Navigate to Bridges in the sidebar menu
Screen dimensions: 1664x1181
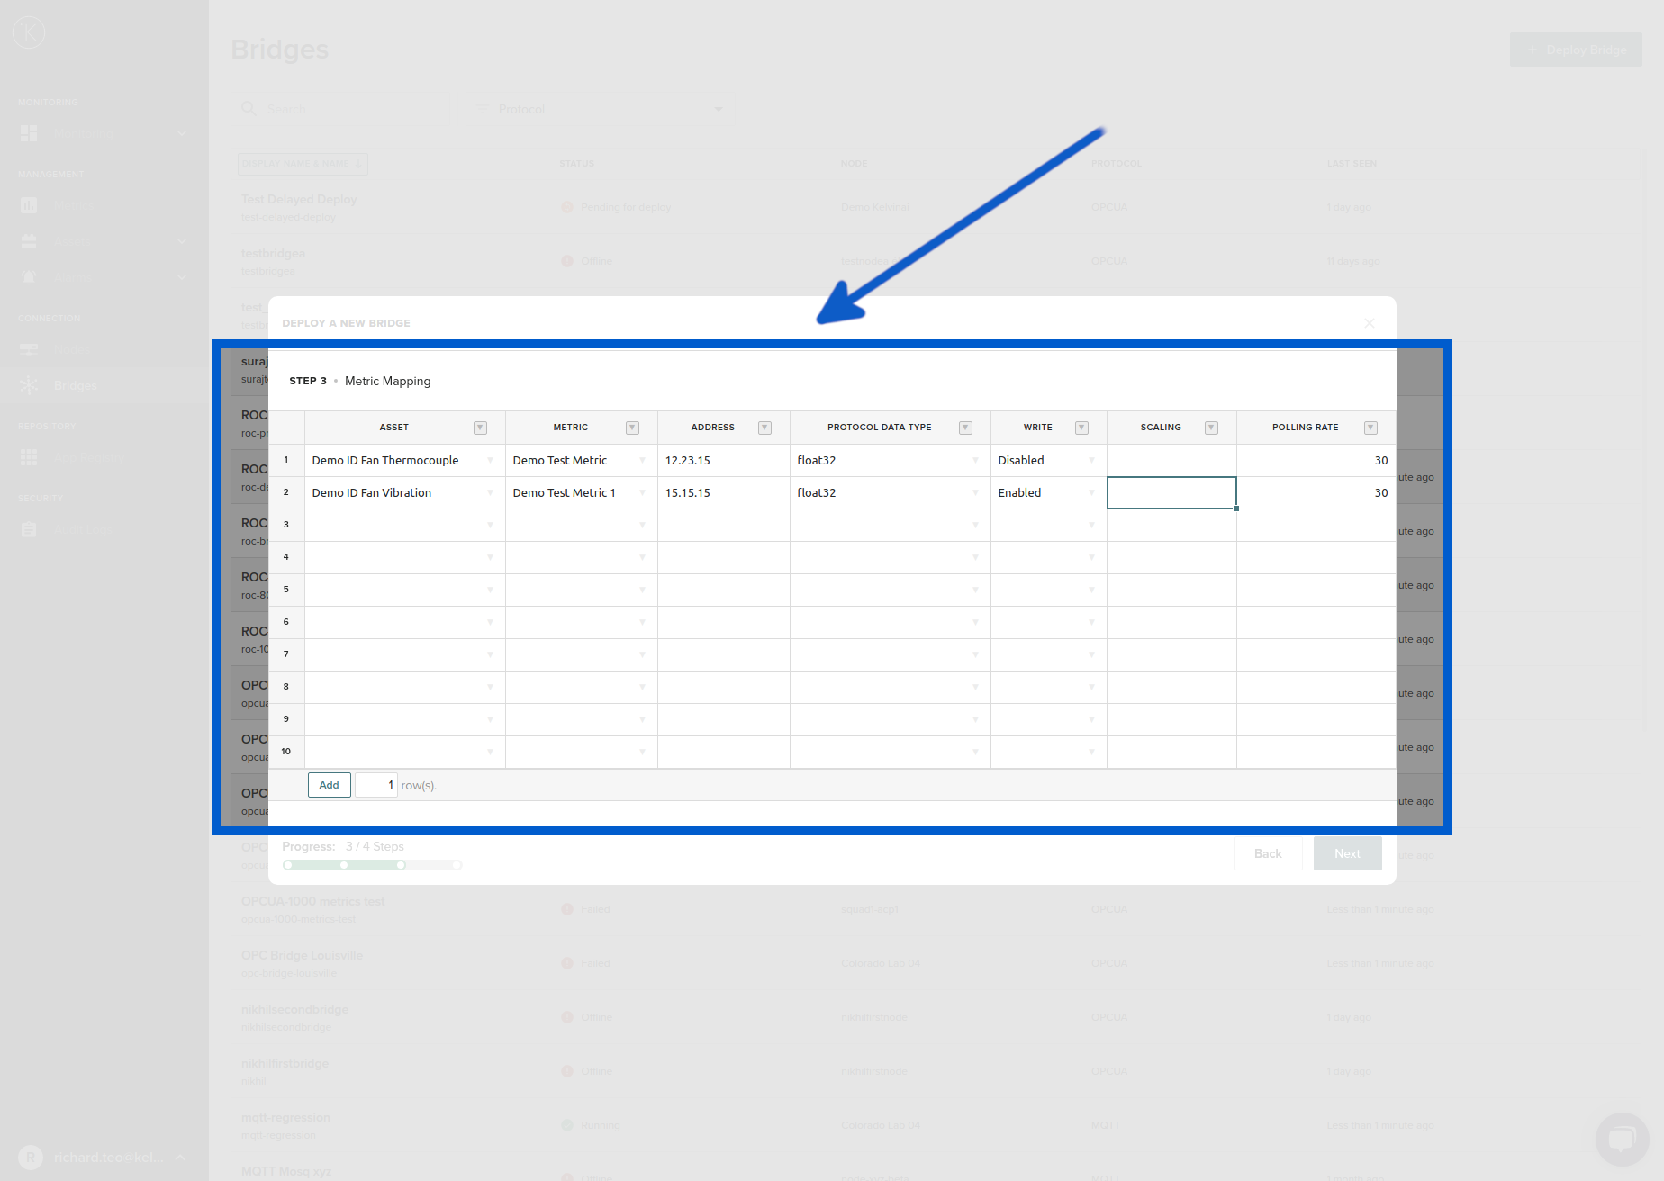[74, 385]
